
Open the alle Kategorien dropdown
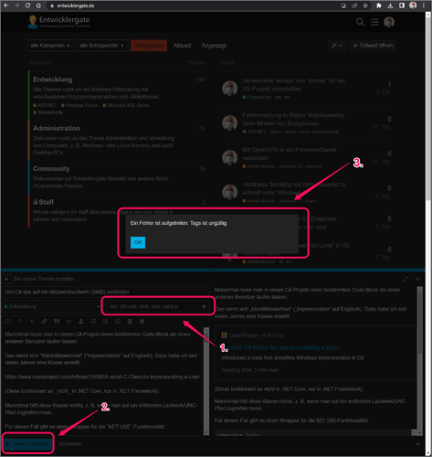pyautogui.click(x=50, y=46)
